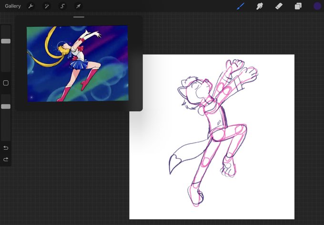Tap the square modify button in sidebar
Viewport: 324px width, 225px height.
[6, 83]
